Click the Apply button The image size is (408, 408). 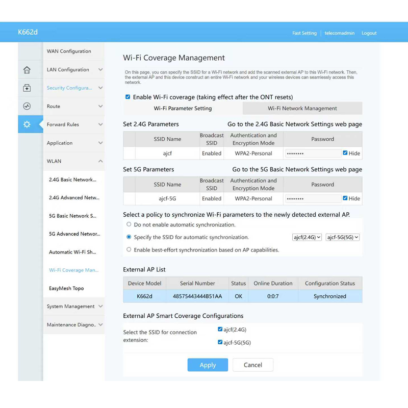click(x=208, y=365)
